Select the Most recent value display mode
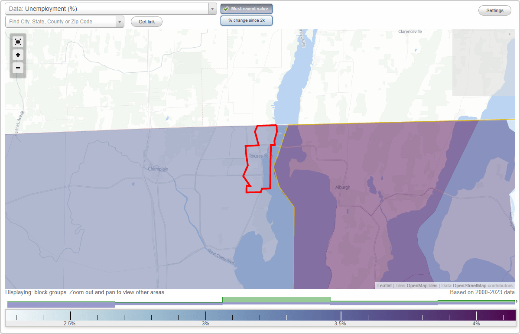 point(246,8)
